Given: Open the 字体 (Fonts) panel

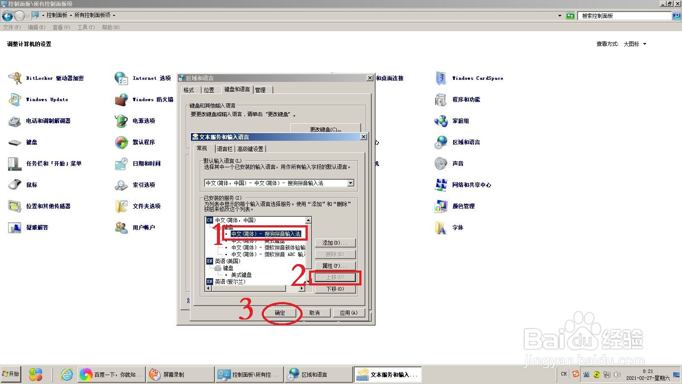Looking at the screenshot, I should coord(457,227).
